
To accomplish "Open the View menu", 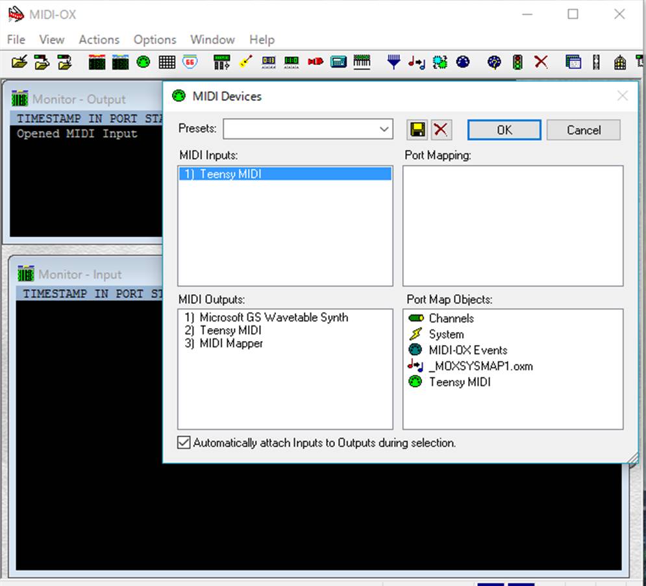I will [x=51, y=40].
